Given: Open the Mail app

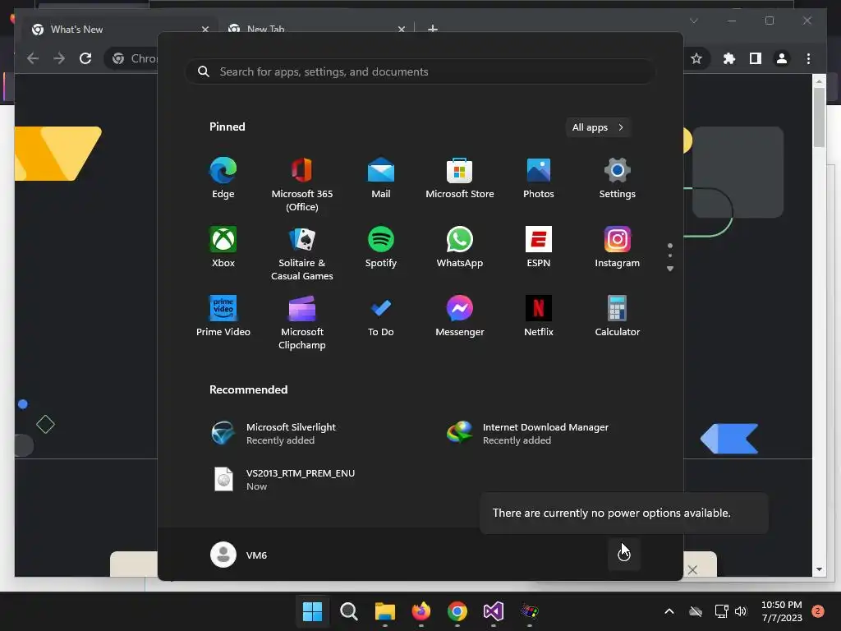Looking at the screenshot, I should (381, 178).
